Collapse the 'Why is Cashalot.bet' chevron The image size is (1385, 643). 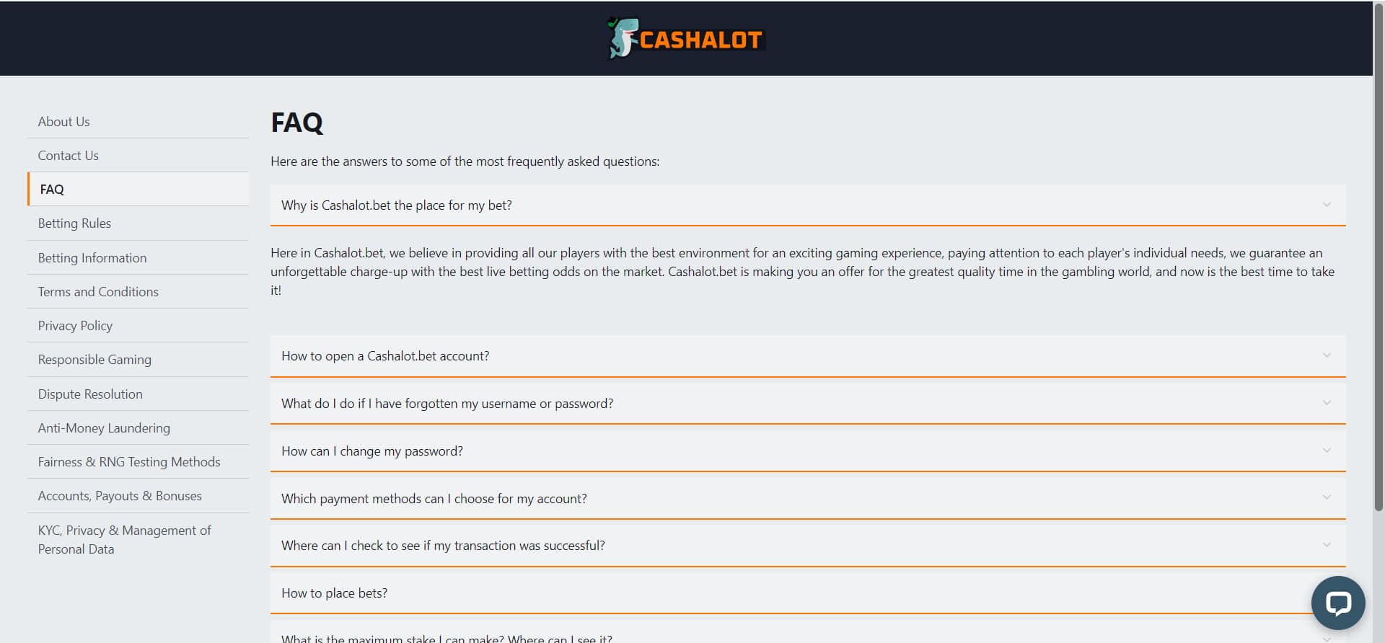pyautogui.click(x=1327, y=205)
